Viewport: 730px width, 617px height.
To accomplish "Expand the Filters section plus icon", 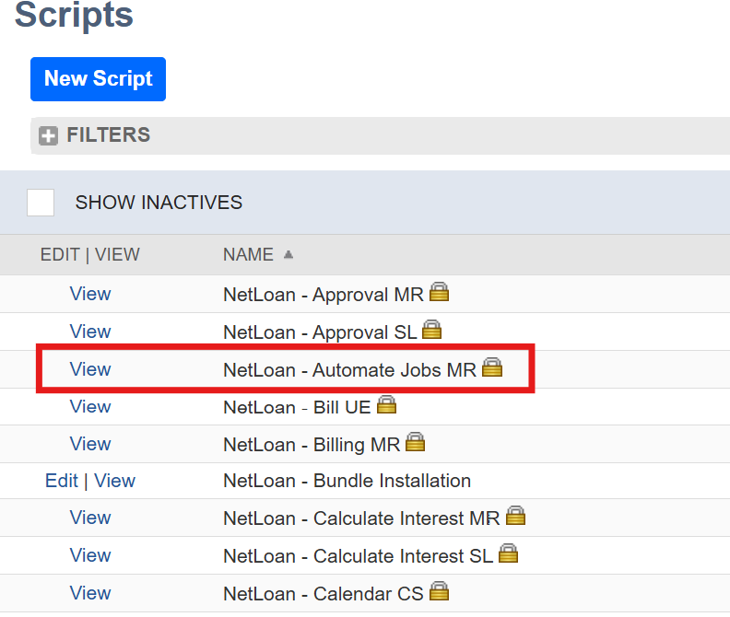I will (48, 136).
